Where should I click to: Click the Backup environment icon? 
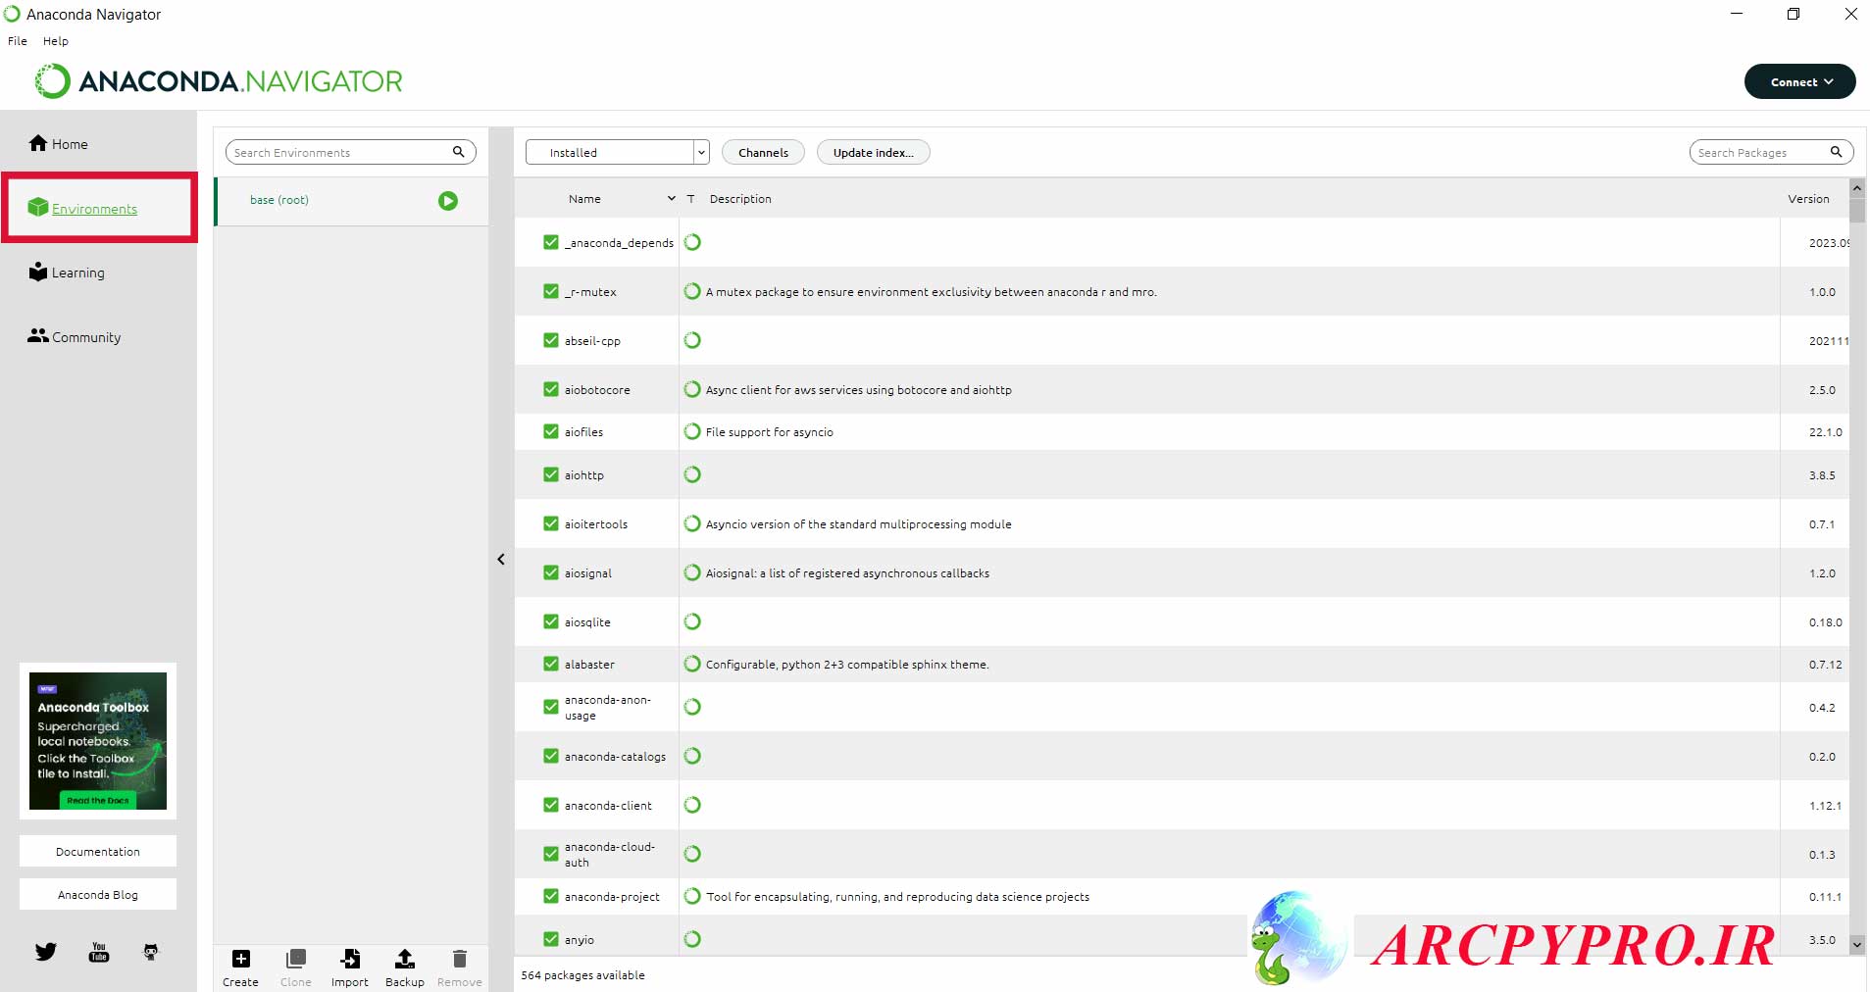(x=405, y=959)
